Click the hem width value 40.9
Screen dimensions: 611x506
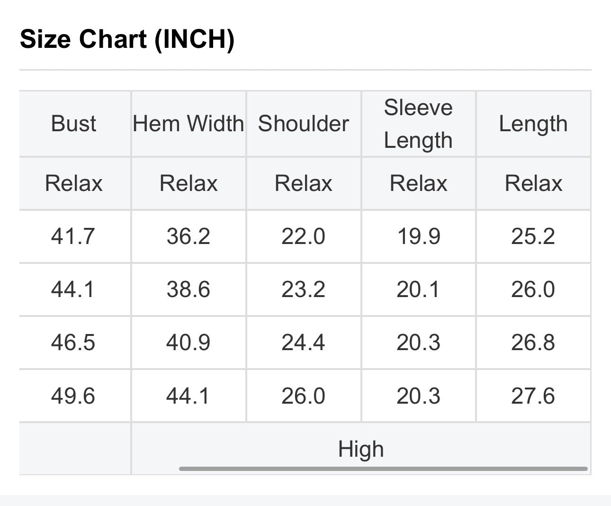189,343
